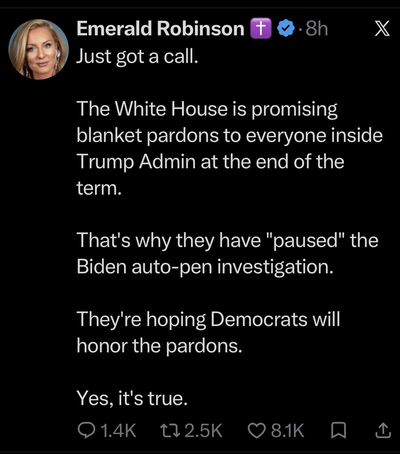Repost the tweet using the retweet arrows icon

(x=171, y=430)
